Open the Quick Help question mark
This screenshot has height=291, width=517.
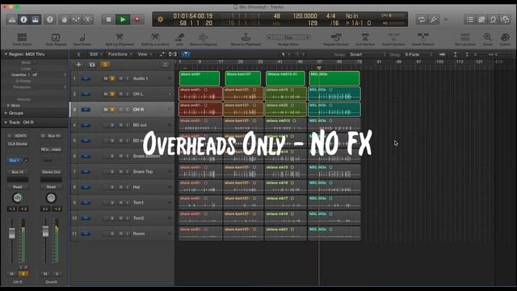click(x=50, y=19)
